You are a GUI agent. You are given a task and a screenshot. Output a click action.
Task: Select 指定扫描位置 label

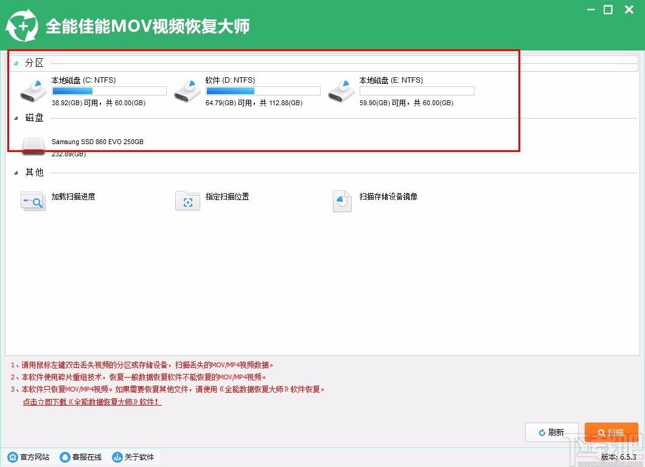(227, 196)
